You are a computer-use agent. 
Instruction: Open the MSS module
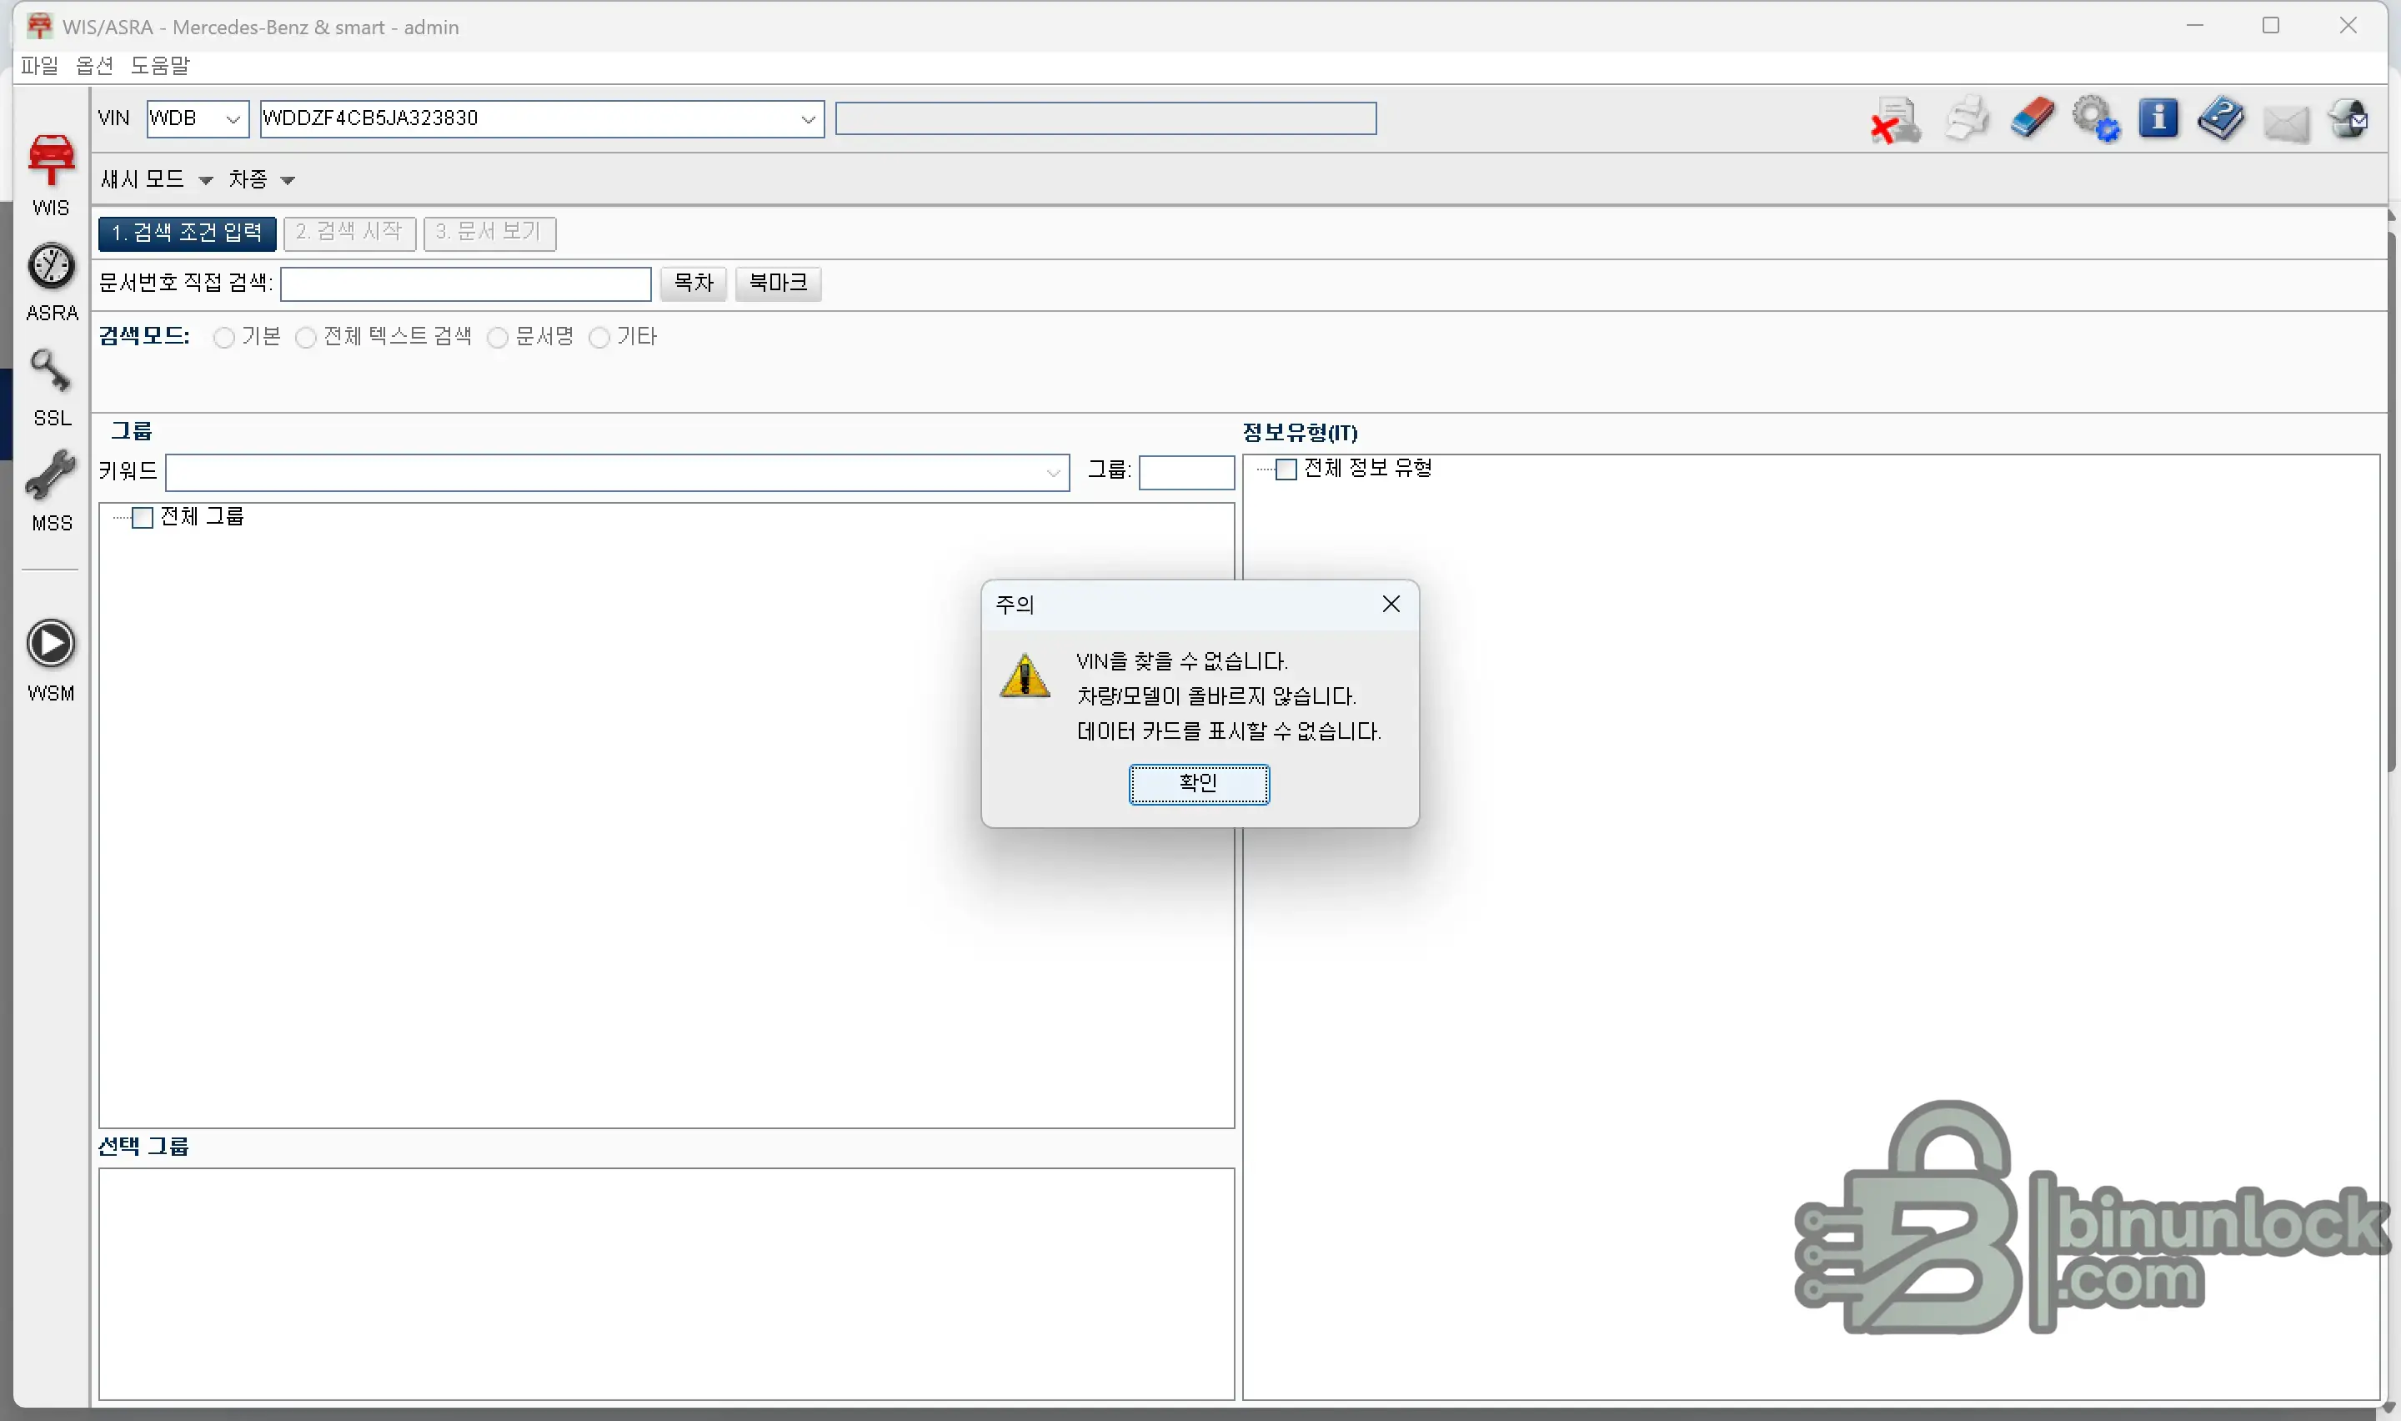click(50, 490)
